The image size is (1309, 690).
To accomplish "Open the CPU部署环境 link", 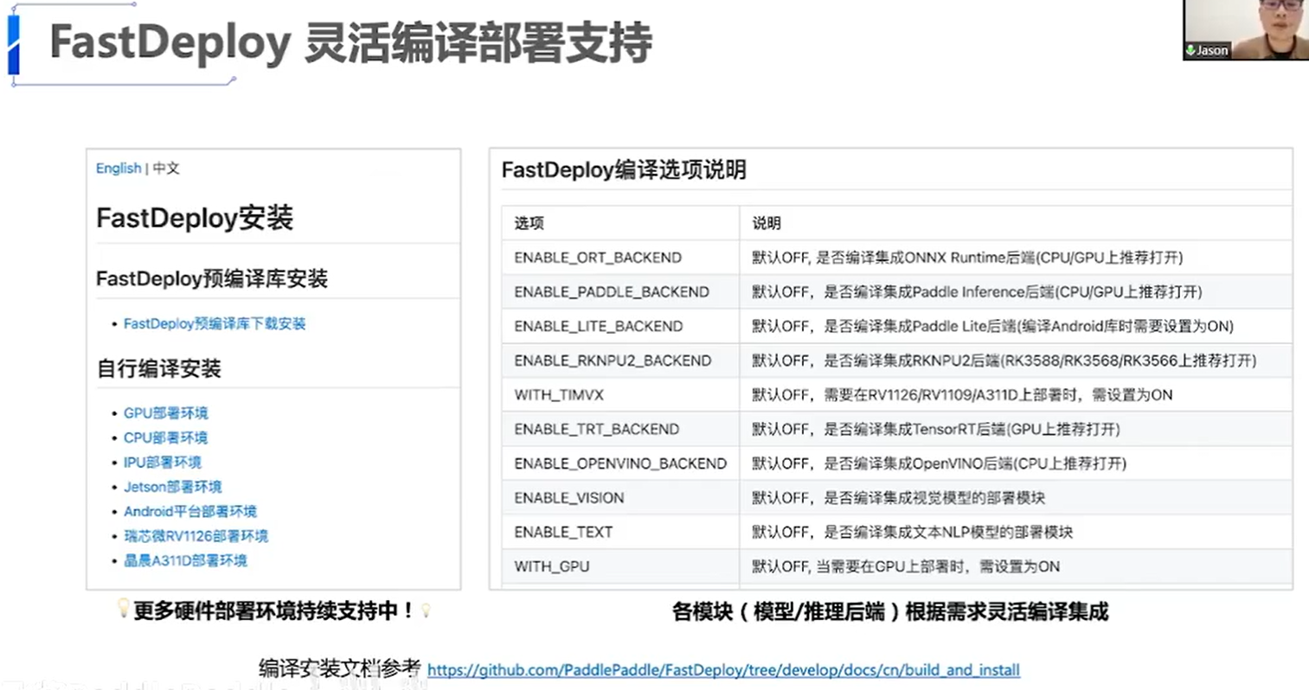I will point(165,438).
